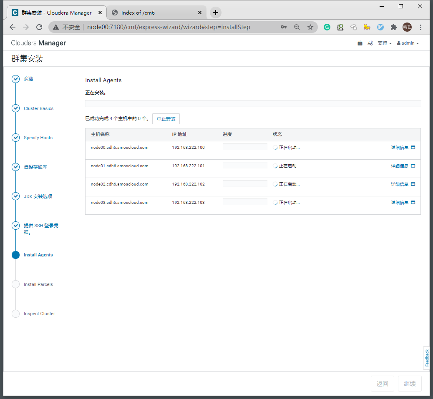The width and height of the screenshot is (433, 399).
Task: Click the overall install progress bar
Action: (253, 103)
